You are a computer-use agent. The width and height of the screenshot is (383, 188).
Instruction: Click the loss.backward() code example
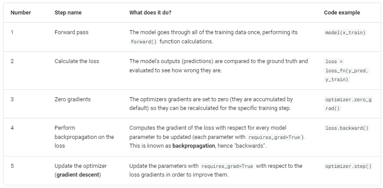coord(347,128)
